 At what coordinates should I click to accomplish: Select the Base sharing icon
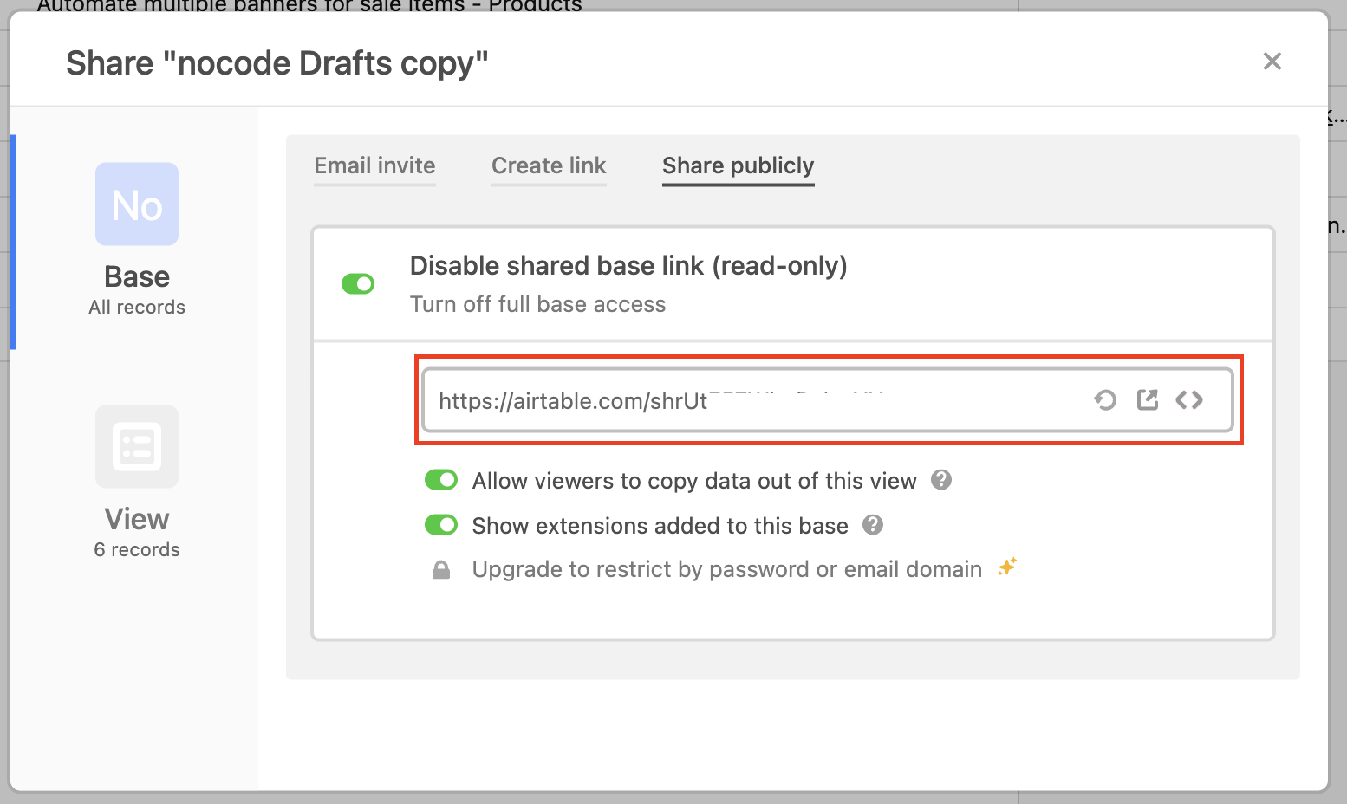[x=137, y=204]
